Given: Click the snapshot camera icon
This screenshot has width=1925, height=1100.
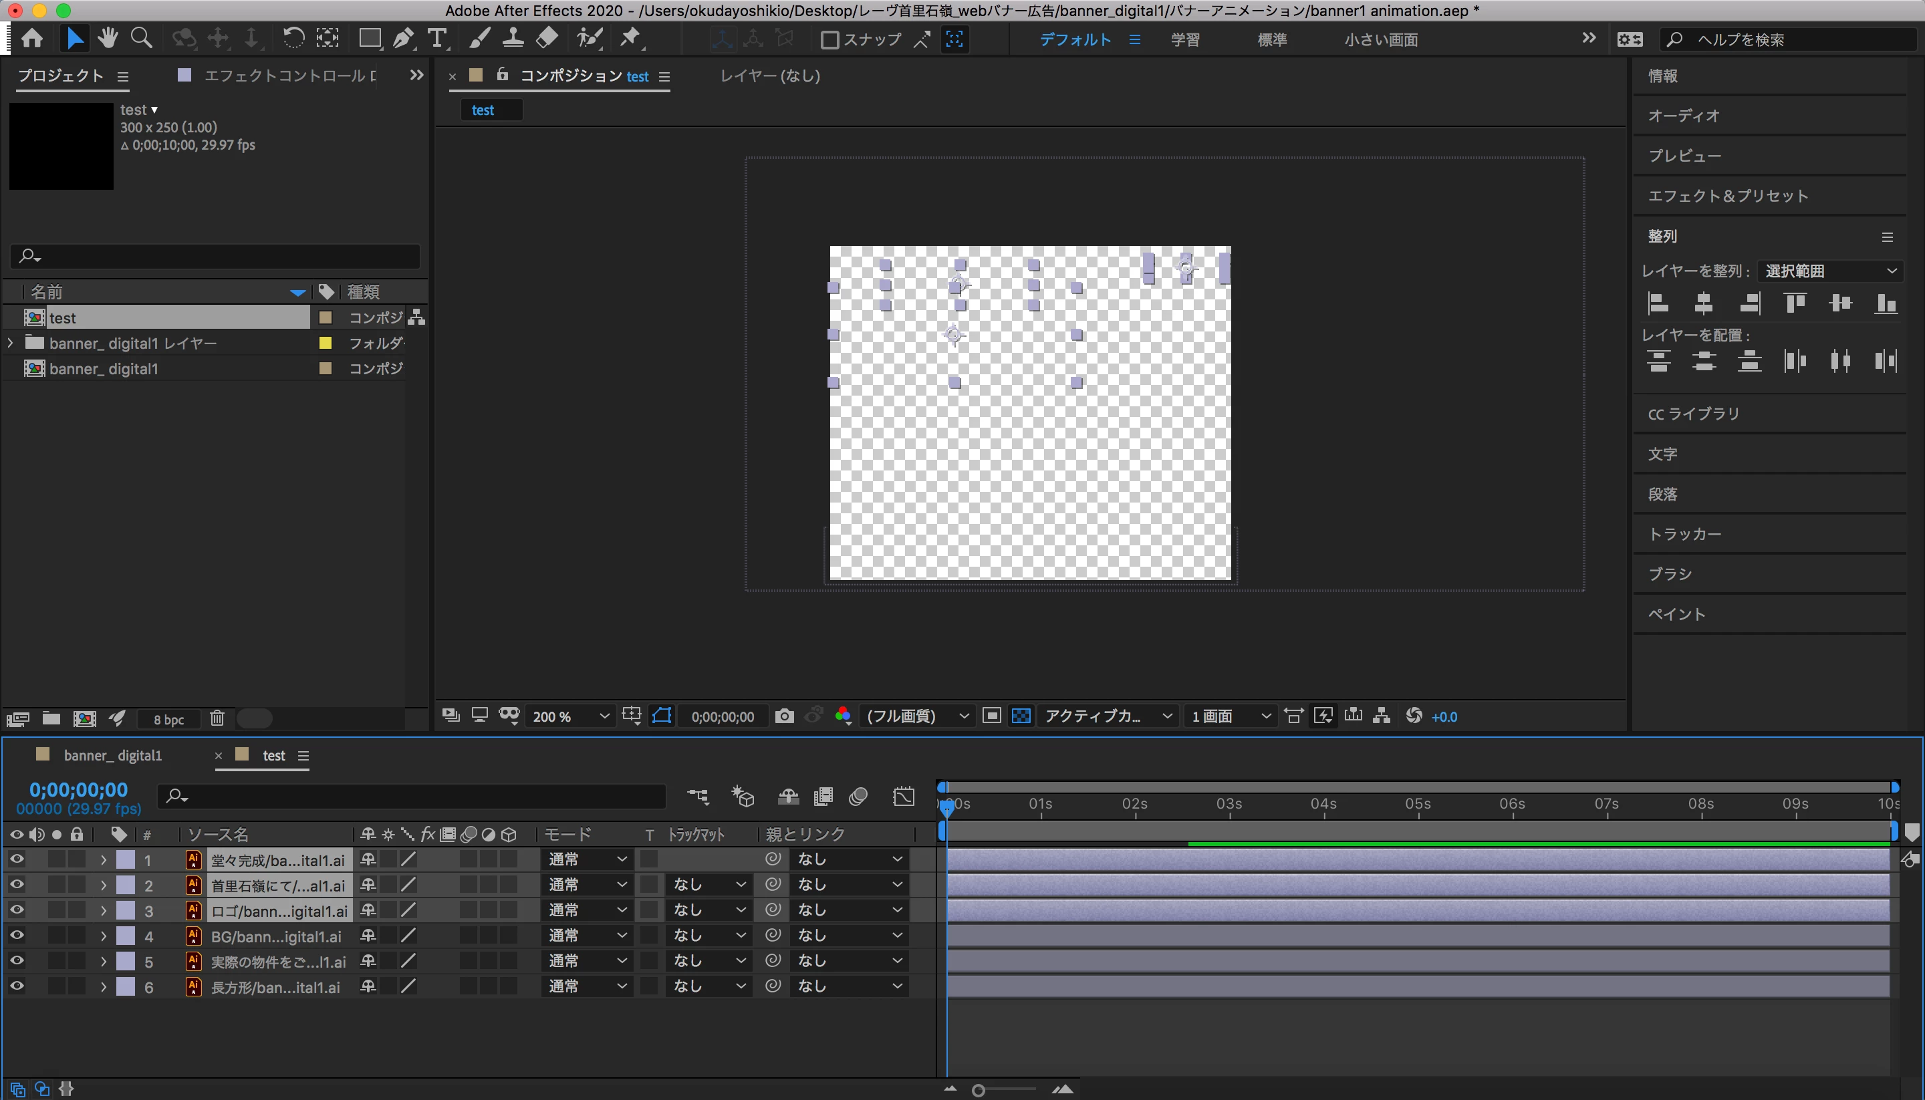Looking at the screenshot, I should pyautogui.click(x=784, y=716).
